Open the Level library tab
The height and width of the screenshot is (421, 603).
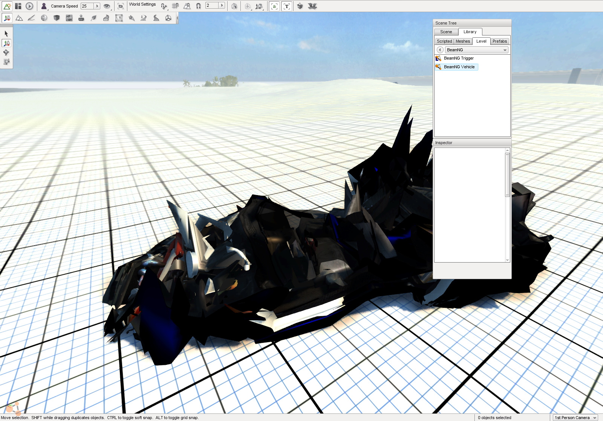481,41
